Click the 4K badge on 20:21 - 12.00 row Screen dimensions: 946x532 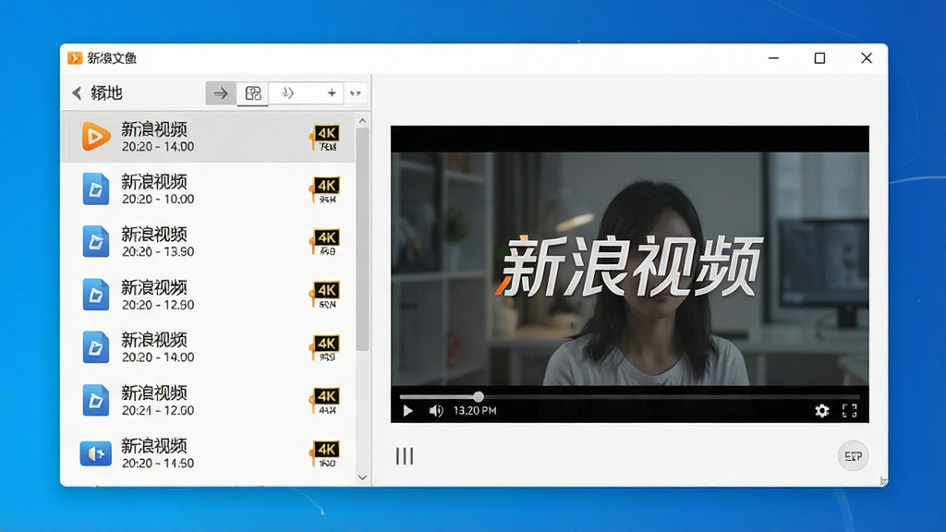point(325,401)
